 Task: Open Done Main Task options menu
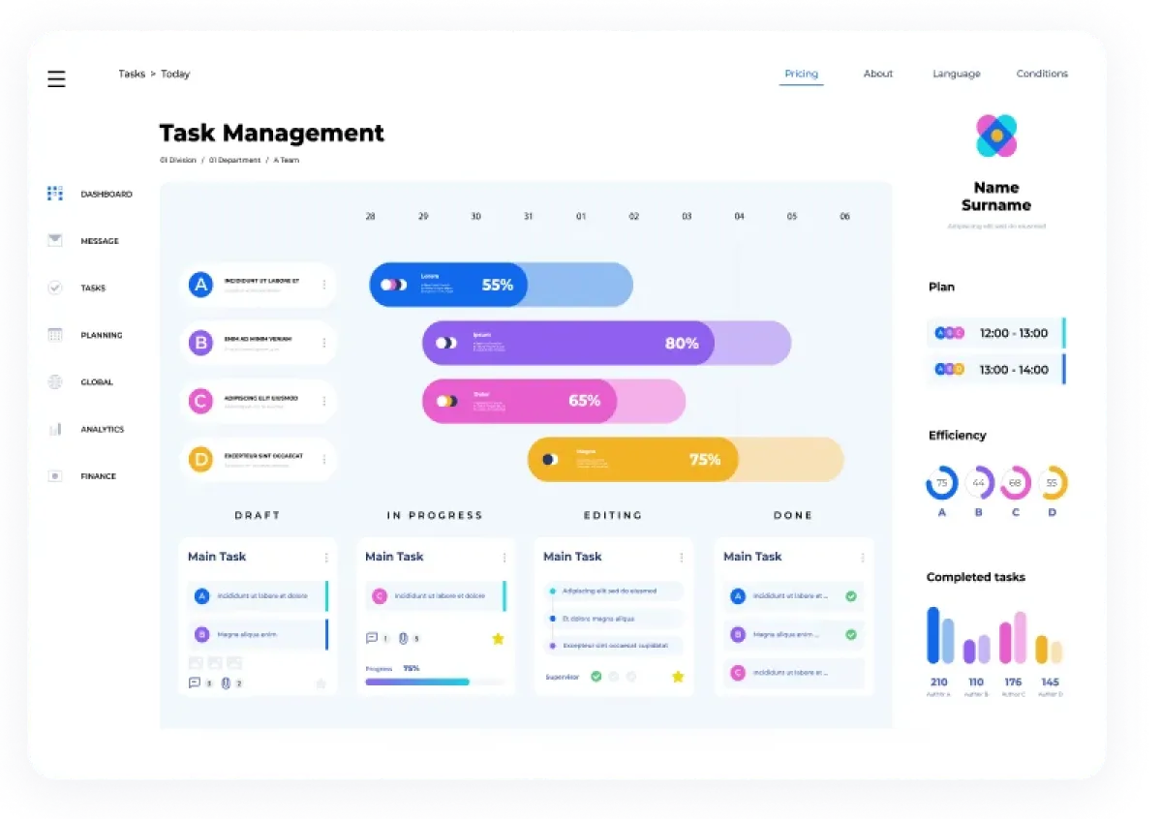tap(863, 557)
